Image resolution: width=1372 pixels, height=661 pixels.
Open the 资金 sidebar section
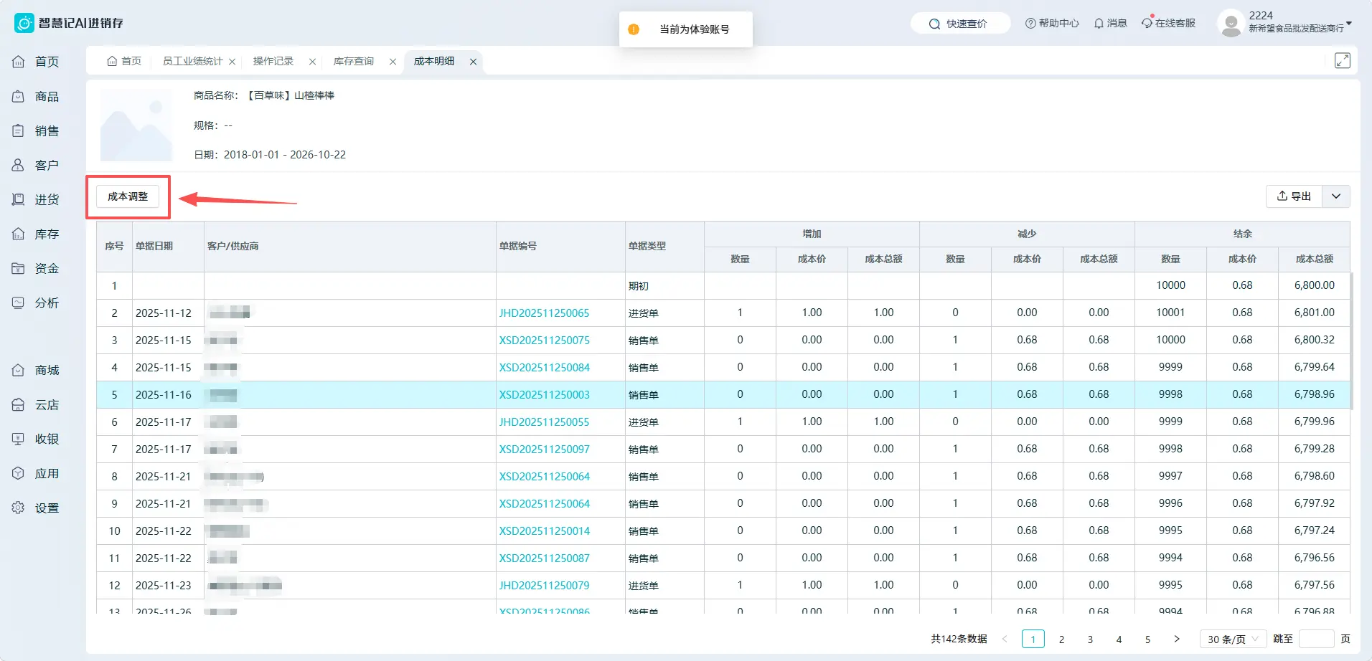(36, 268)
